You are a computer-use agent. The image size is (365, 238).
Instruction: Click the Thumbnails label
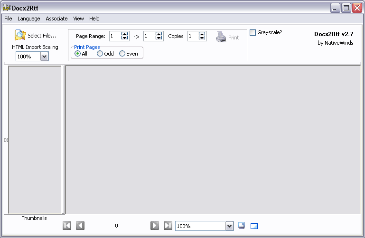point(34,218)
